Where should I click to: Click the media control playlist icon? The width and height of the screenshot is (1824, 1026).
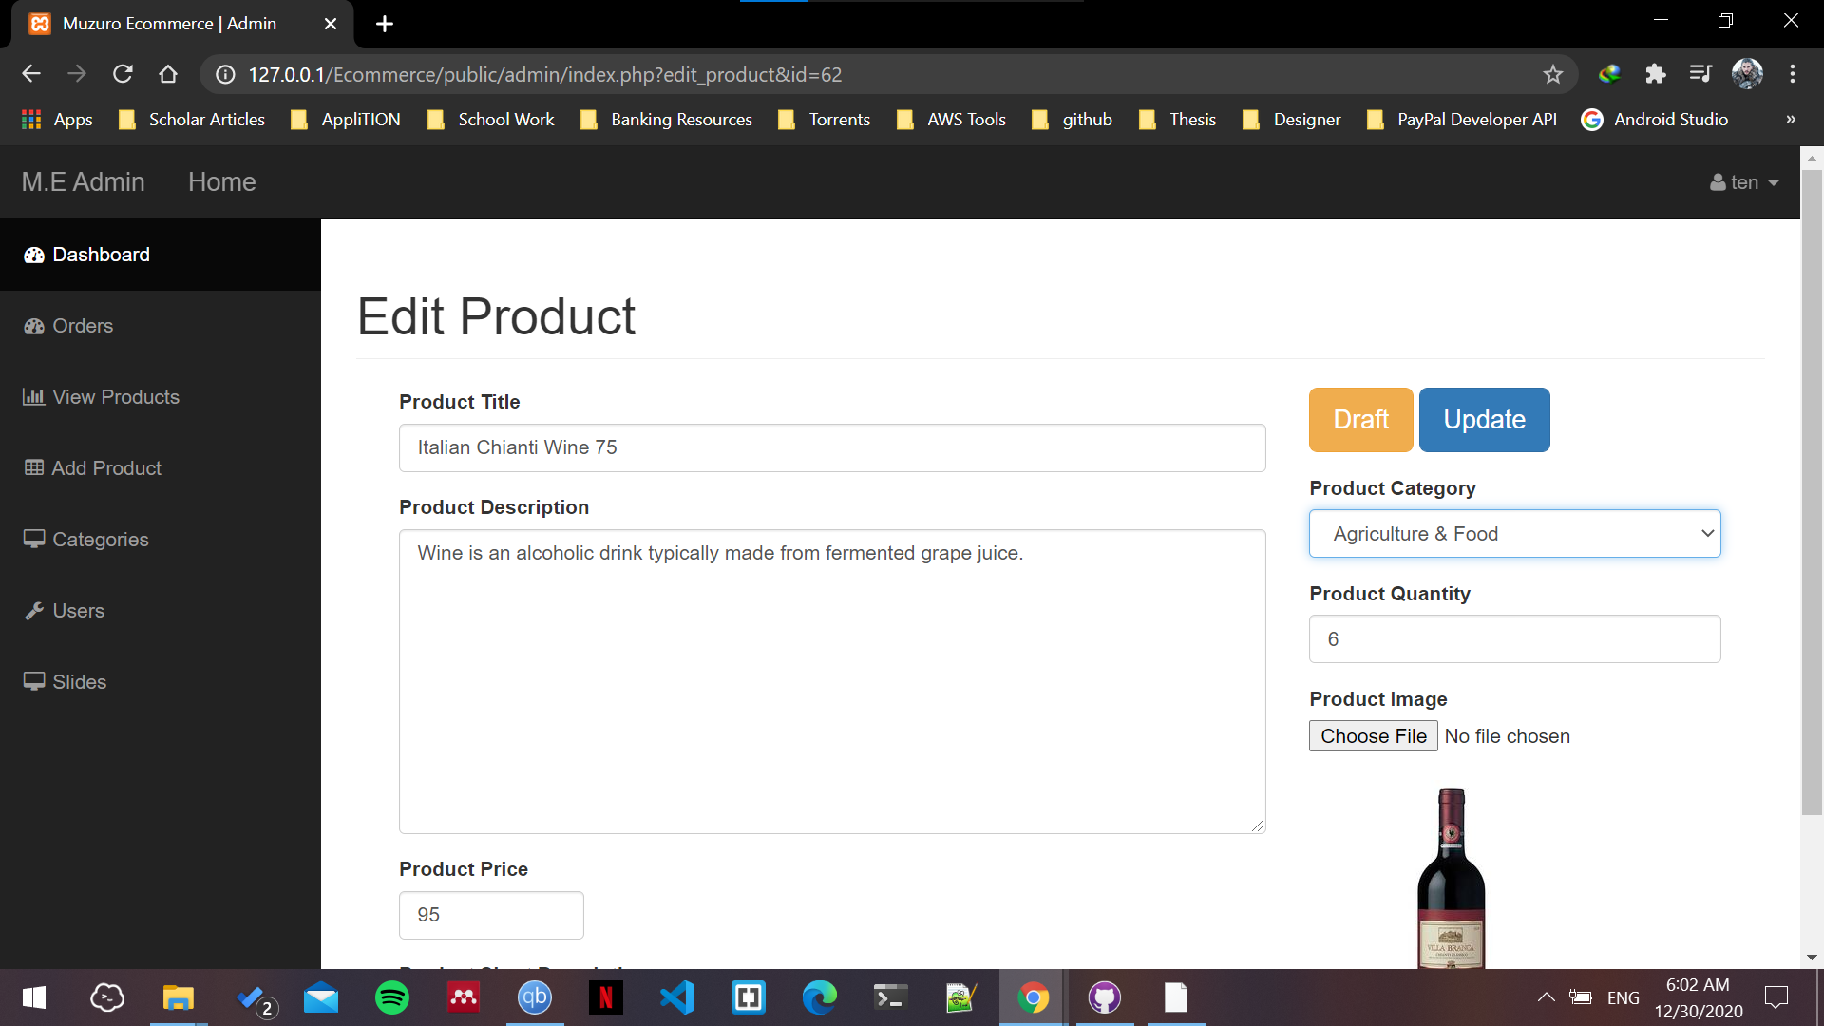point(1700,74)
